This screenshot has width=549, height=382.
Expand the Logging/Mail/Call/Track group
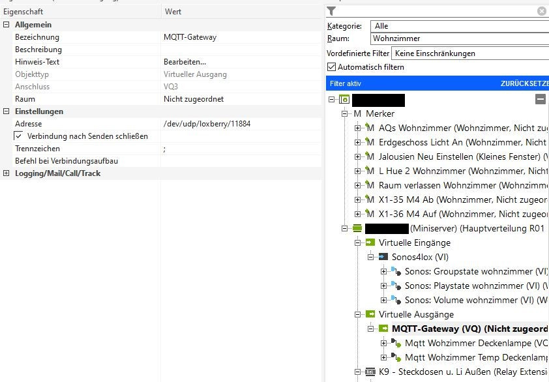pos(6,173)
